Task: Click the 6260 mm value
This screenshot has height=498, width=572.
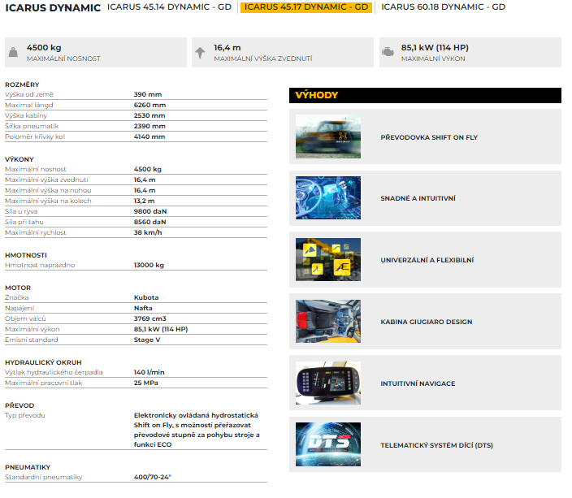Action: coord(149,105)
